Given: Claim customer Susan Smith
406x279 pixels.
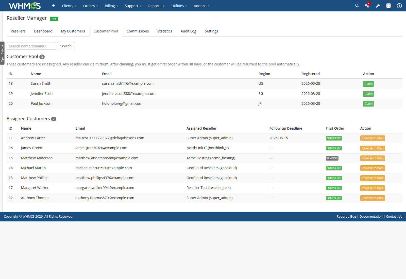Looking at the screenshot, I should point(368,84).
